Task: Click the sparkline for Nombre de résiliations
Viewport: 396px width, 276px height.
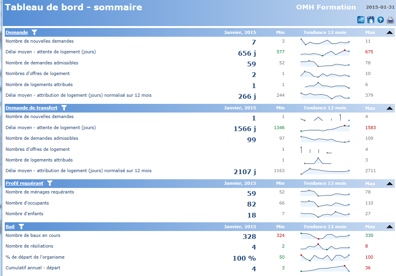Action: pyautogui.click(x=325, y=247)
